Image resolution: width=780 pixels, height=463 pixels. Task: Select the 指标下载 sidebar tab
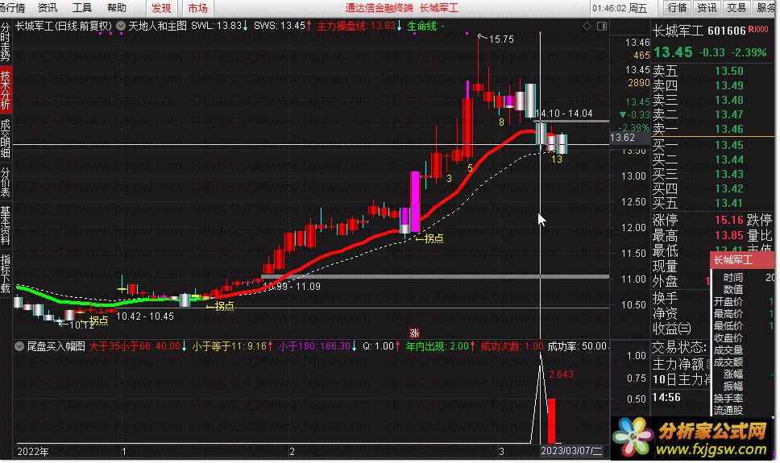(6, 274)
